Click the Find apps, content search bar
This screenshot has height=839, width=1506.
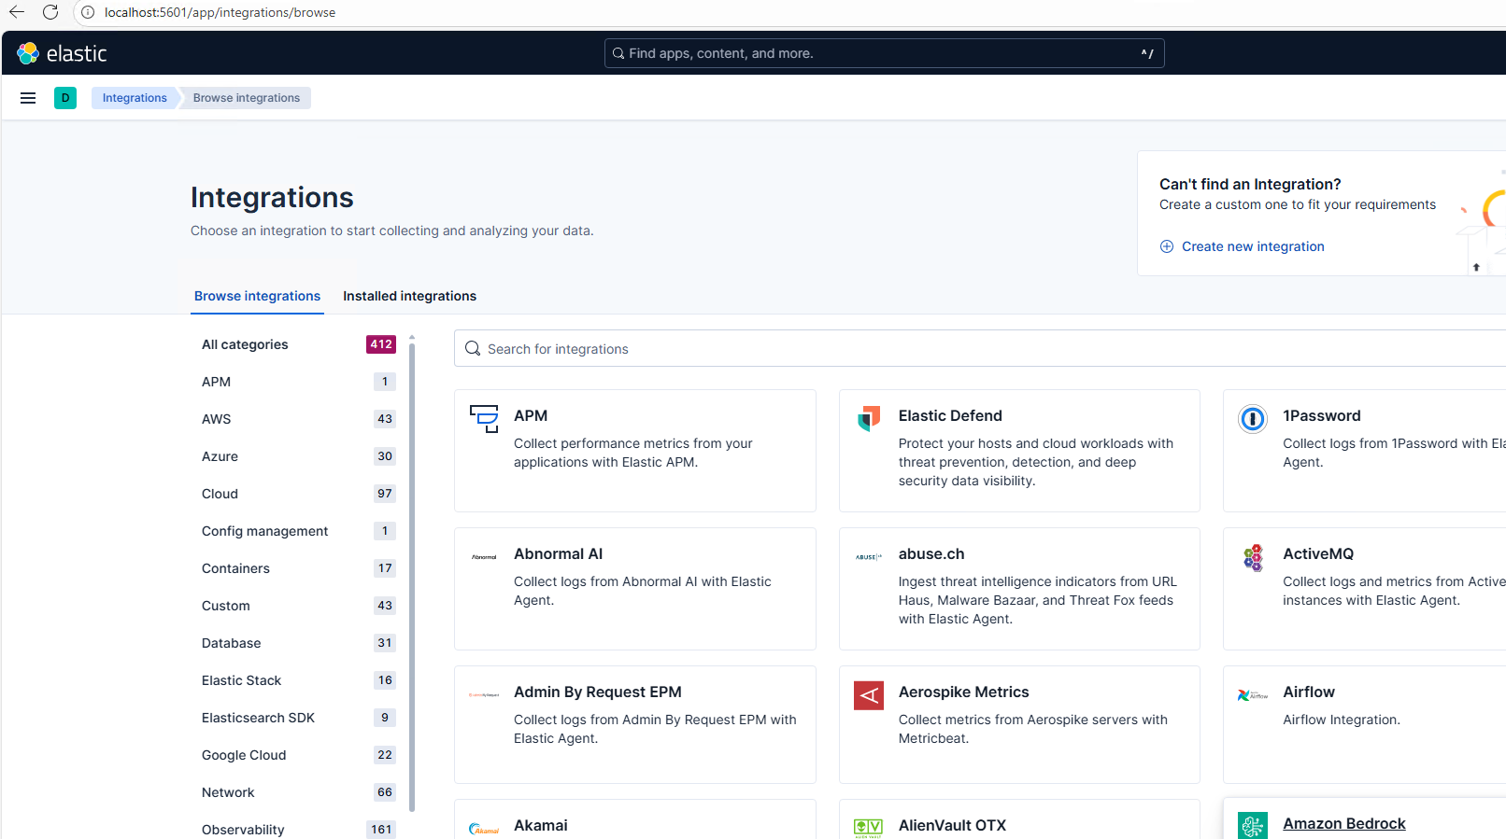tap(884, 53)
